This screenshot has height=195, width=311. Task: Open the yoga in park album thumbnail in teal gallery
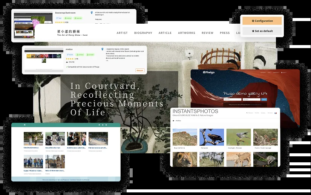click(x=33, y=139)
